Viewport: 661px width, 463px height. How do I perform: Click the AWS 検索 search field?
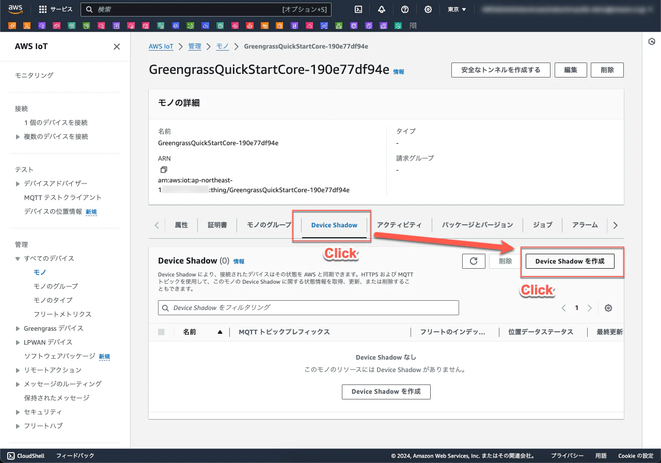pyautogui.click(x=206, y=9)
